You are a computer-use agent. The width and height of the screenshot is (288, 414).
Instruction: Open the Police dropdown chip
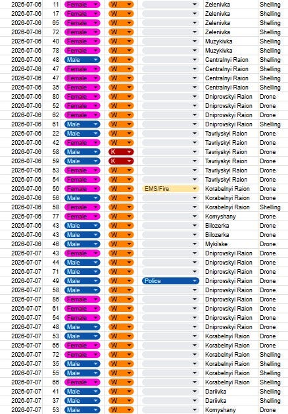[x=170, y=280]
